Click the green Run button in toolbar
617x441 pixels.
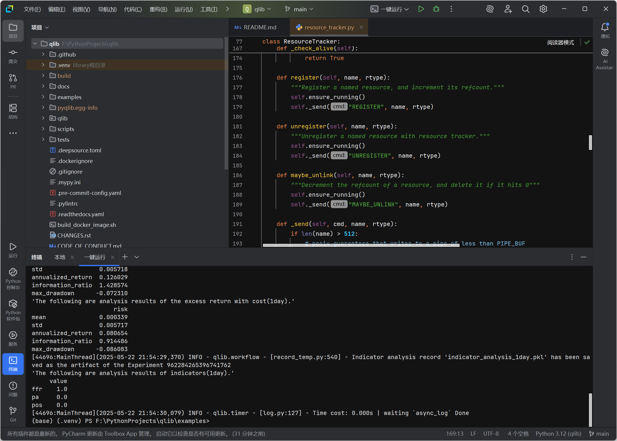tap(421, 9)
